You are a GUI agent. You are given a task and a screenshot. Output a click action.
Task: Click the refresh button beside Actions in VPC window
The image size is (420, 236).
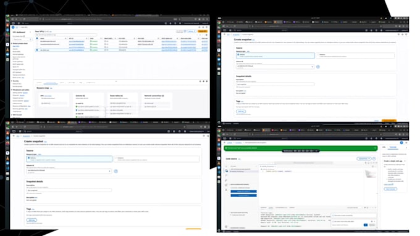(x=185, y=31)
